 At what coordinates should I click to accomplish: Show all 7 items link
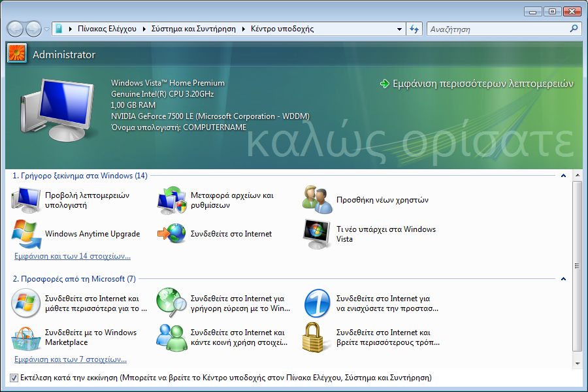pyautogui.click(x=71, y=359)
